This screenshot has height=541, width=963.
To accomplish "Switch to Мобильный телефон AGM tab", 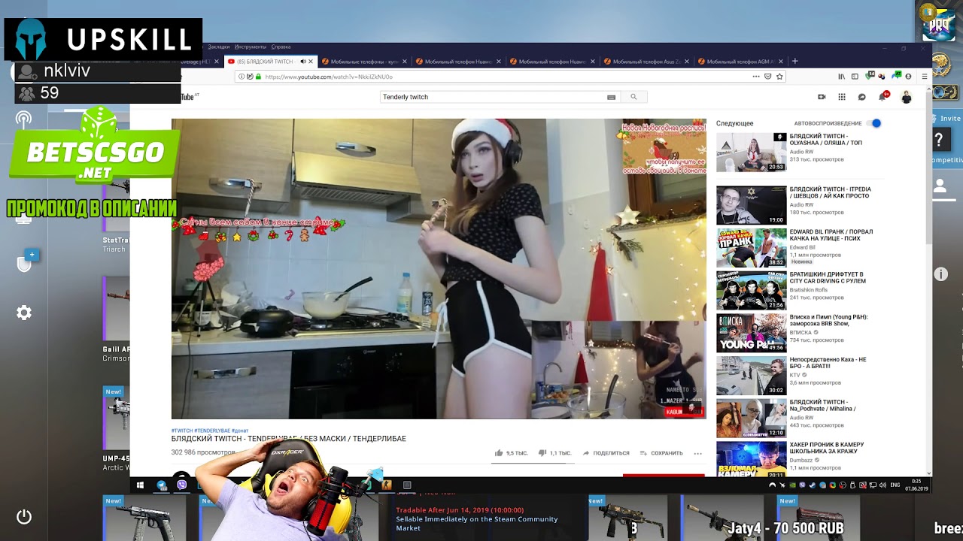I will (740, 62).
